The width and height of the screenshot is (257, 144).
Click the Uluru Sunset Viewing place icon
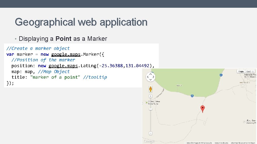244,122
